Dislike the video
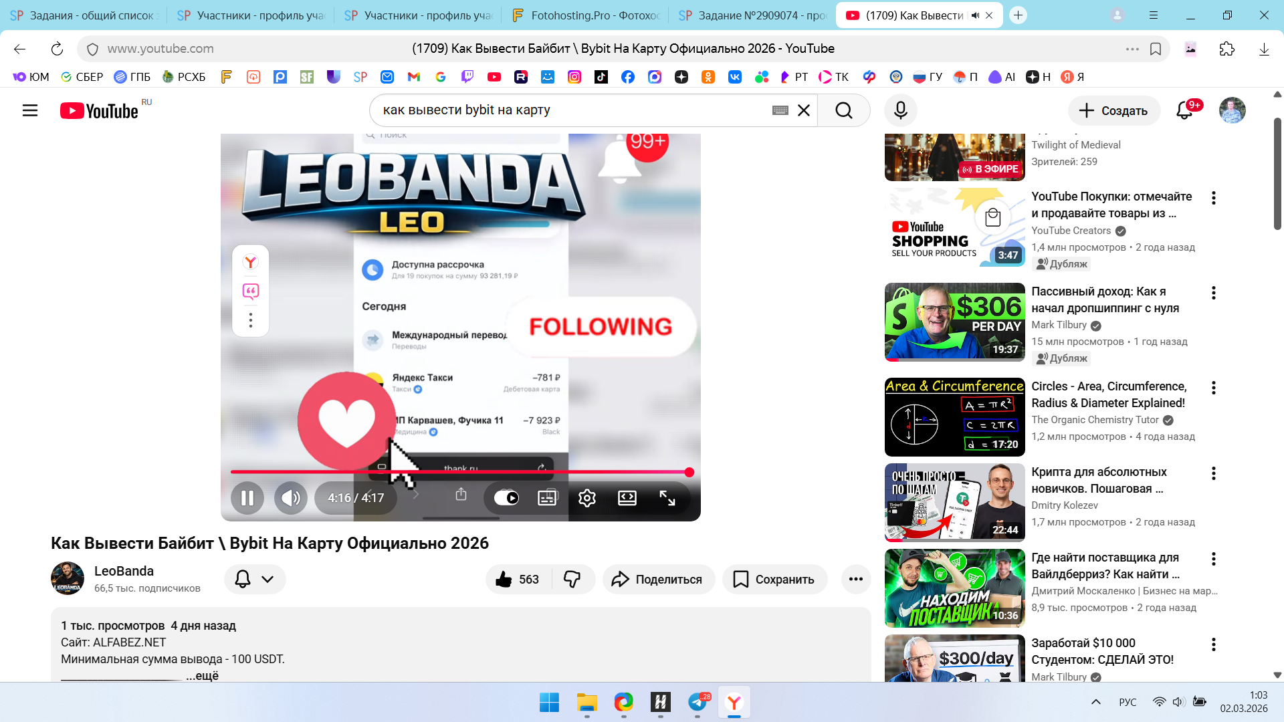 point(572,579)
